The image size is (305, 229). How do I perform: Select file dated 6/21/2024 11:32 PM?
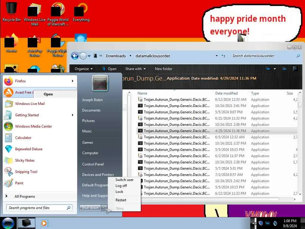(x=217, y=118)
